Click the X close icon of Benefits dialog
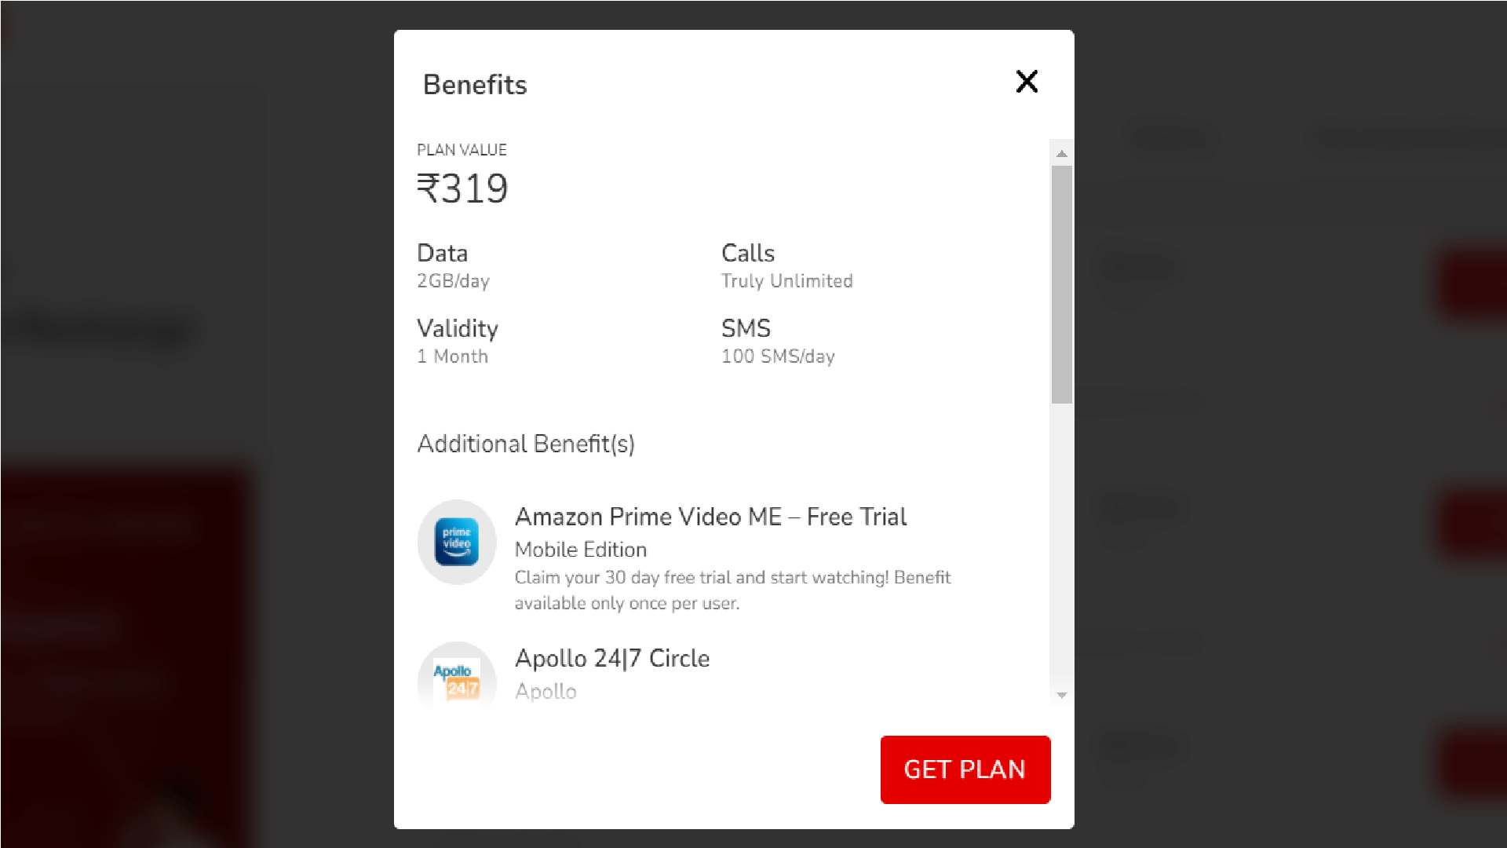This screenshot has width=1507, height=848. pyautogui.click(x=1027, y=82)
